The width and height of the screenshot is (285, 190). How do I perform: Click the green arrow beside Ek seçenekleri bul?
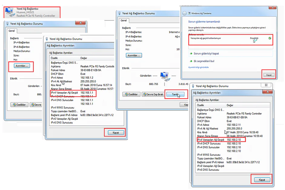(x=191, y=62)
